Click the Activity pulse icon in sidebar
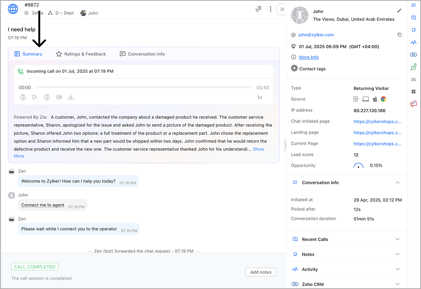The width and height of the screenshot is (421, 289). tap(414, 43)
